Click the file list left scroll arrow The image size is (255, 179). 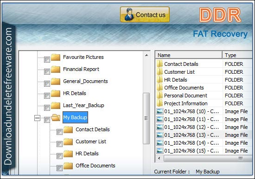click(x=159, y=158)
